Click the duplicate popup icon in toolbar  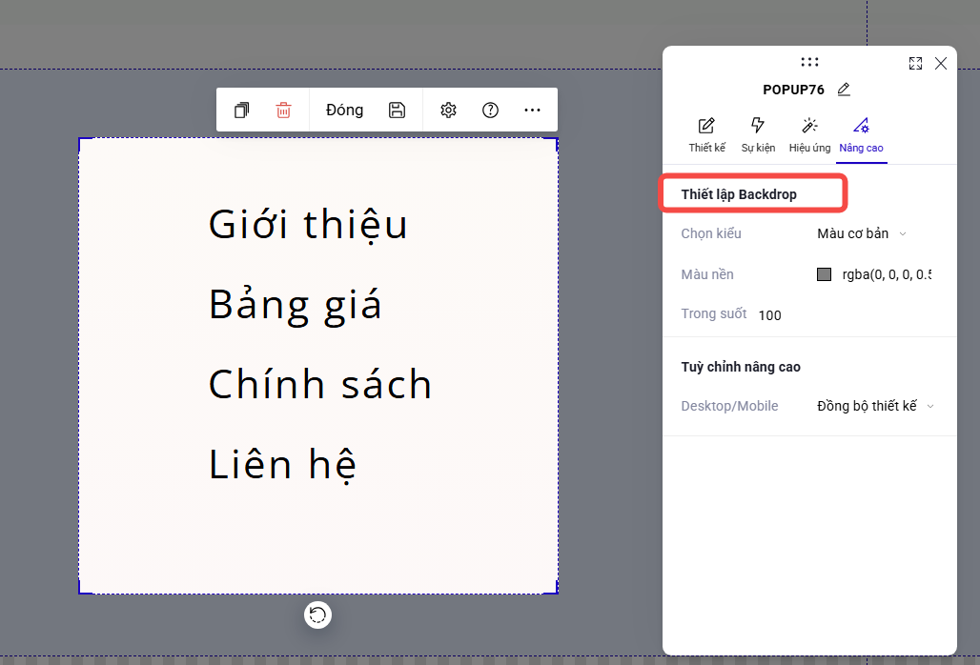pos(242,110)
